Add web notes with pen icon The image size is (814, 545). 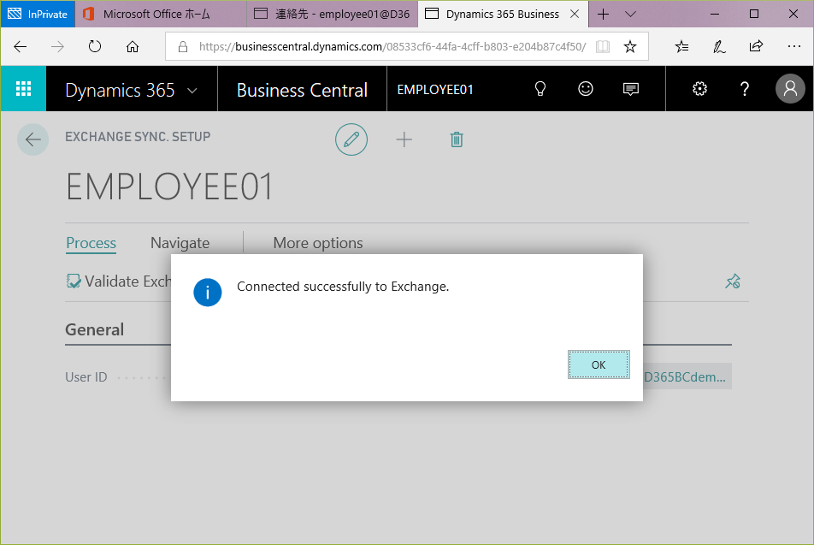click(x=719, y=47)
